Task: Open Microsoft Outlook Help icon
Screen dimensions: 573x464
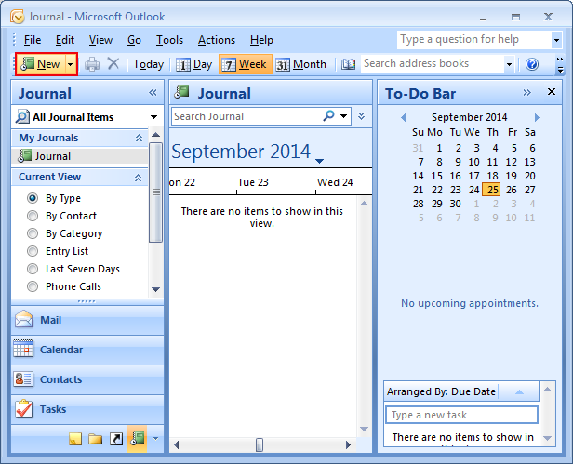Action: 532,64
